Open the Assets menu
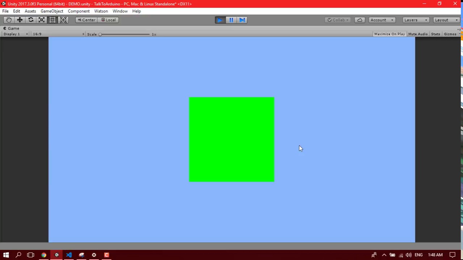 [x=30, y=11]
